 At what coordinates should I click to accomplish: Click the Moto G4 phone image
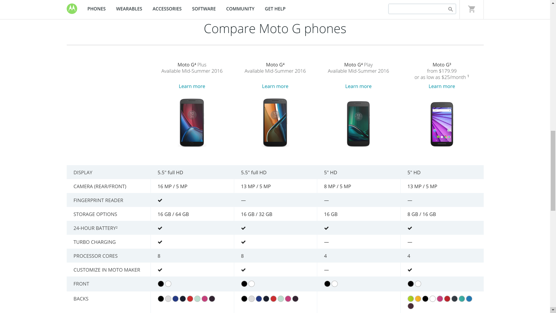(x=275, y=123)
